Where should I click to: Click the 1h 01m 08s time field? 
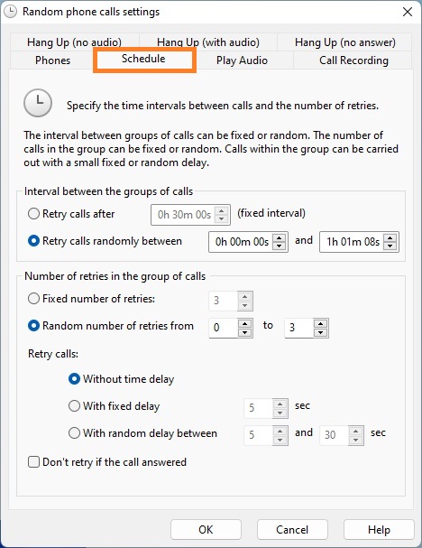pyautogui.click(x=352, y=241)
